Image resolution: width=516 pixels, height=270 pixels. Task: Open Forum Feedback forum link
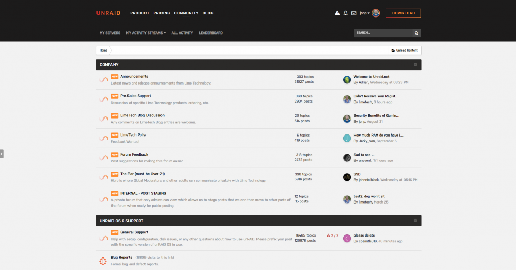pos(134,155)
